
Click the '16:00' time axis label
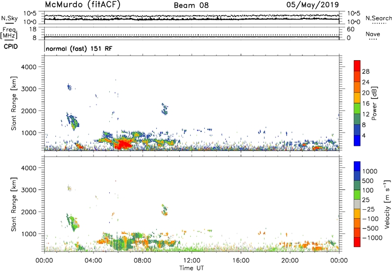[241, 261]
